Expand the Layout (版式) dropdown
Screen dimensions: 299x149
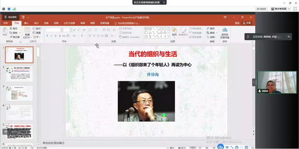[x=37, y=28]
